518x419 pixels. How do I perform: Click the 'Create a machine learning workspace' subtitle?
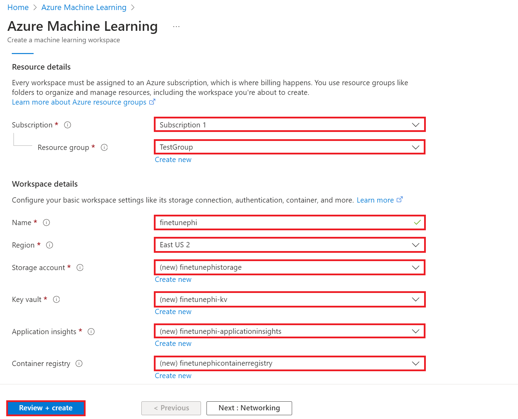point(64,40)
